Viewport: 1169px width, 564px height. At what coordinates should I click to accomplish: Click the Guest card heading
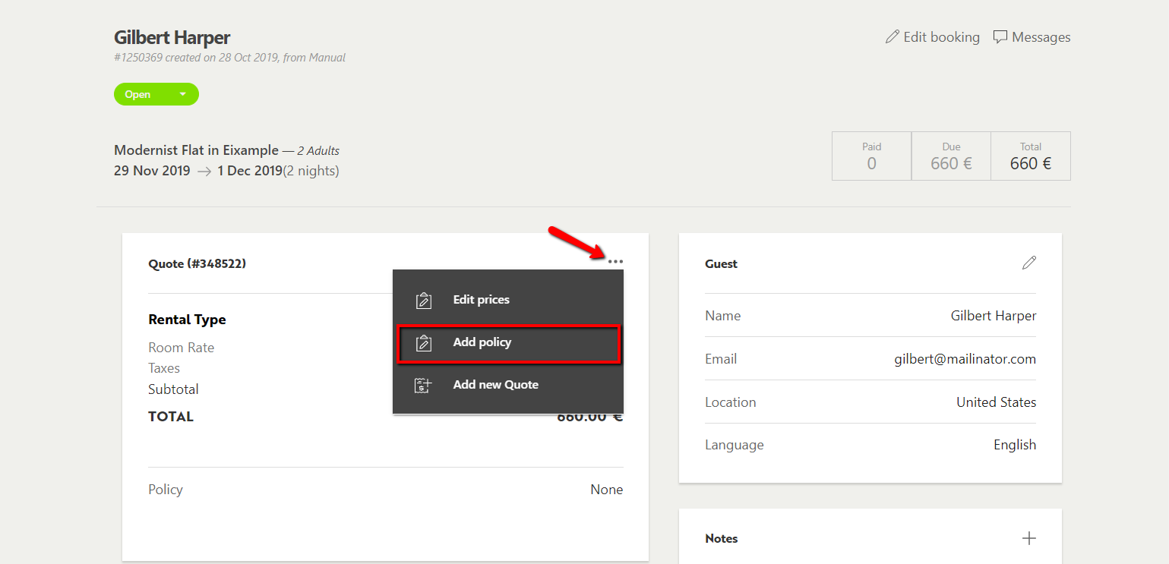point(722,264)
